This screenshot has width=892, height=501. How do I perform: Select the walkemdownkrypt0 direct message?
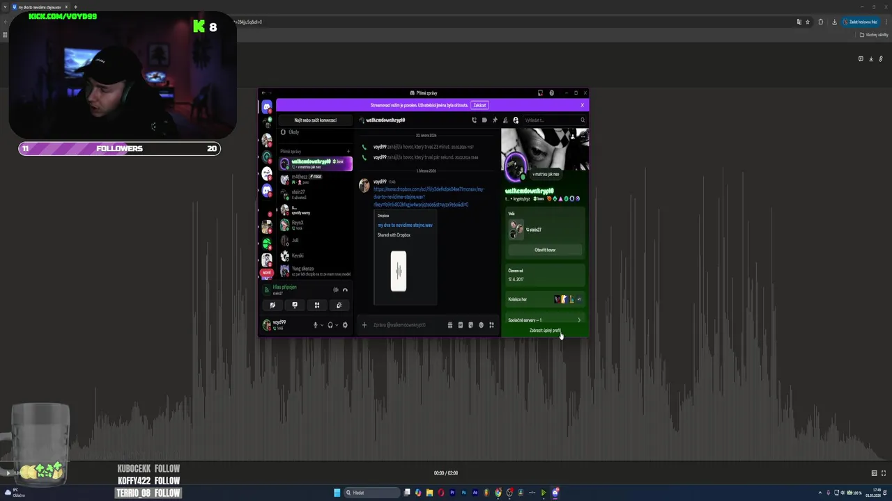point(315,164)
